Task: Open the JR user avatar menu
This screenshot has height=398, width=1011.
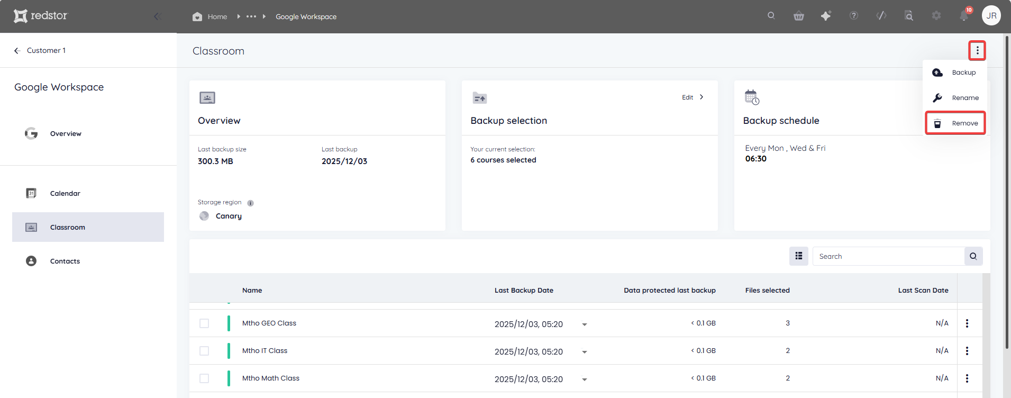Action: click(991, 16)
